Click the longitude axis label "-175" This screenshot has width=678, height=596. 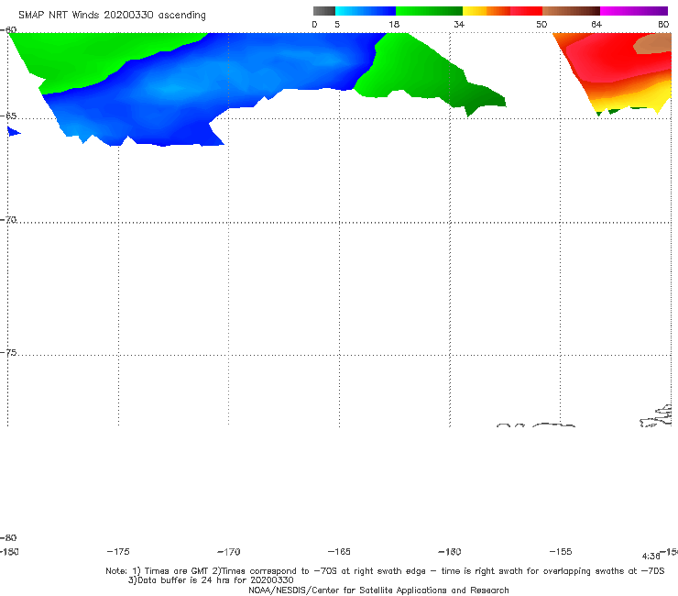118,552
